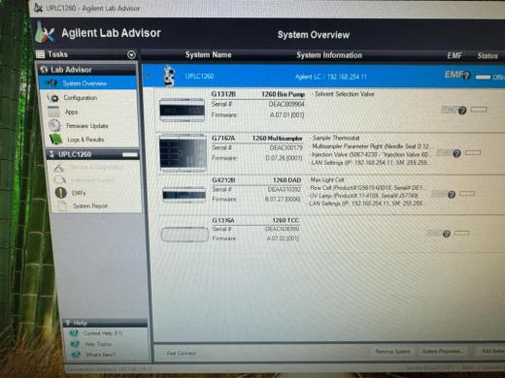Open the Configuration item
The width and height of the screenshot is (505, 378).
(x=80, y=98)
